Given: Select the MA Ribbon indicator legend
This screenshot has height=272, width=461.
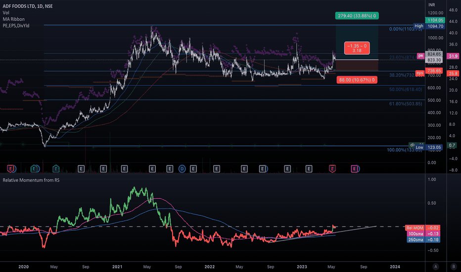Looking at the screenshot, I should (x=13, y=19).
